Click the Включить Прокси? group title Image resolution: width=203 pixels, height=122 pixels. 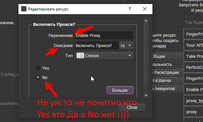point(54,25)
